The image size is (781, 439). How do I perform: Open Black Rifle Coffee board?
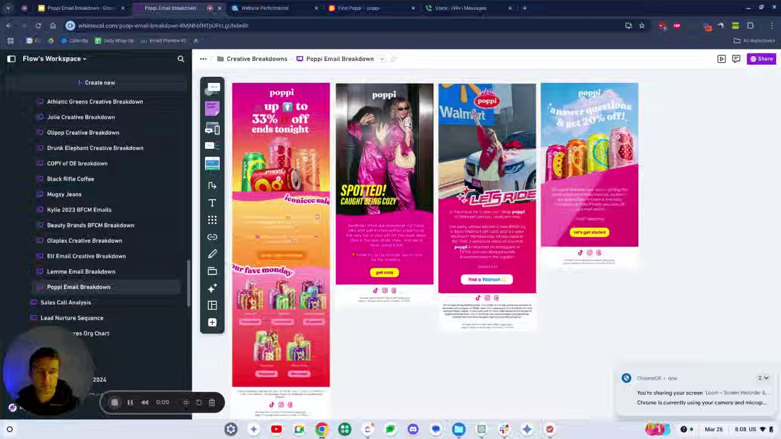click(x=70, y=179)
